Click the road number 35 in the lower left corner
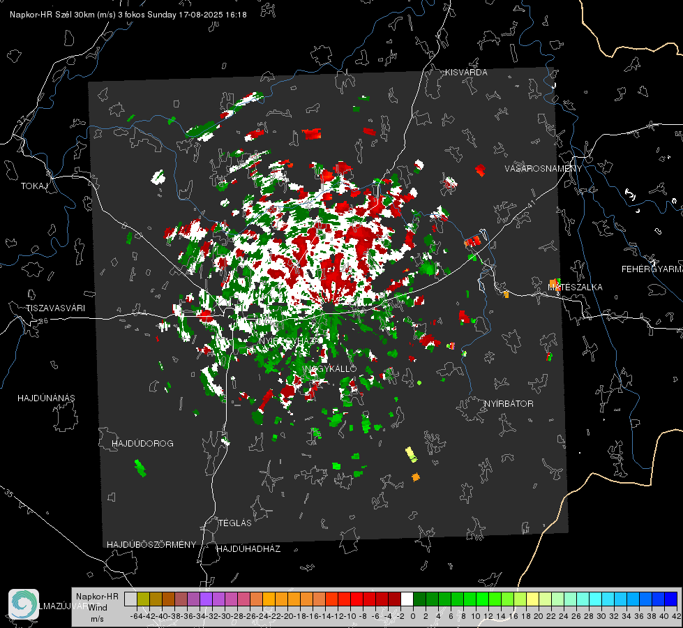The height and width of the screenshot is (628, 683). tap(8, 494)
